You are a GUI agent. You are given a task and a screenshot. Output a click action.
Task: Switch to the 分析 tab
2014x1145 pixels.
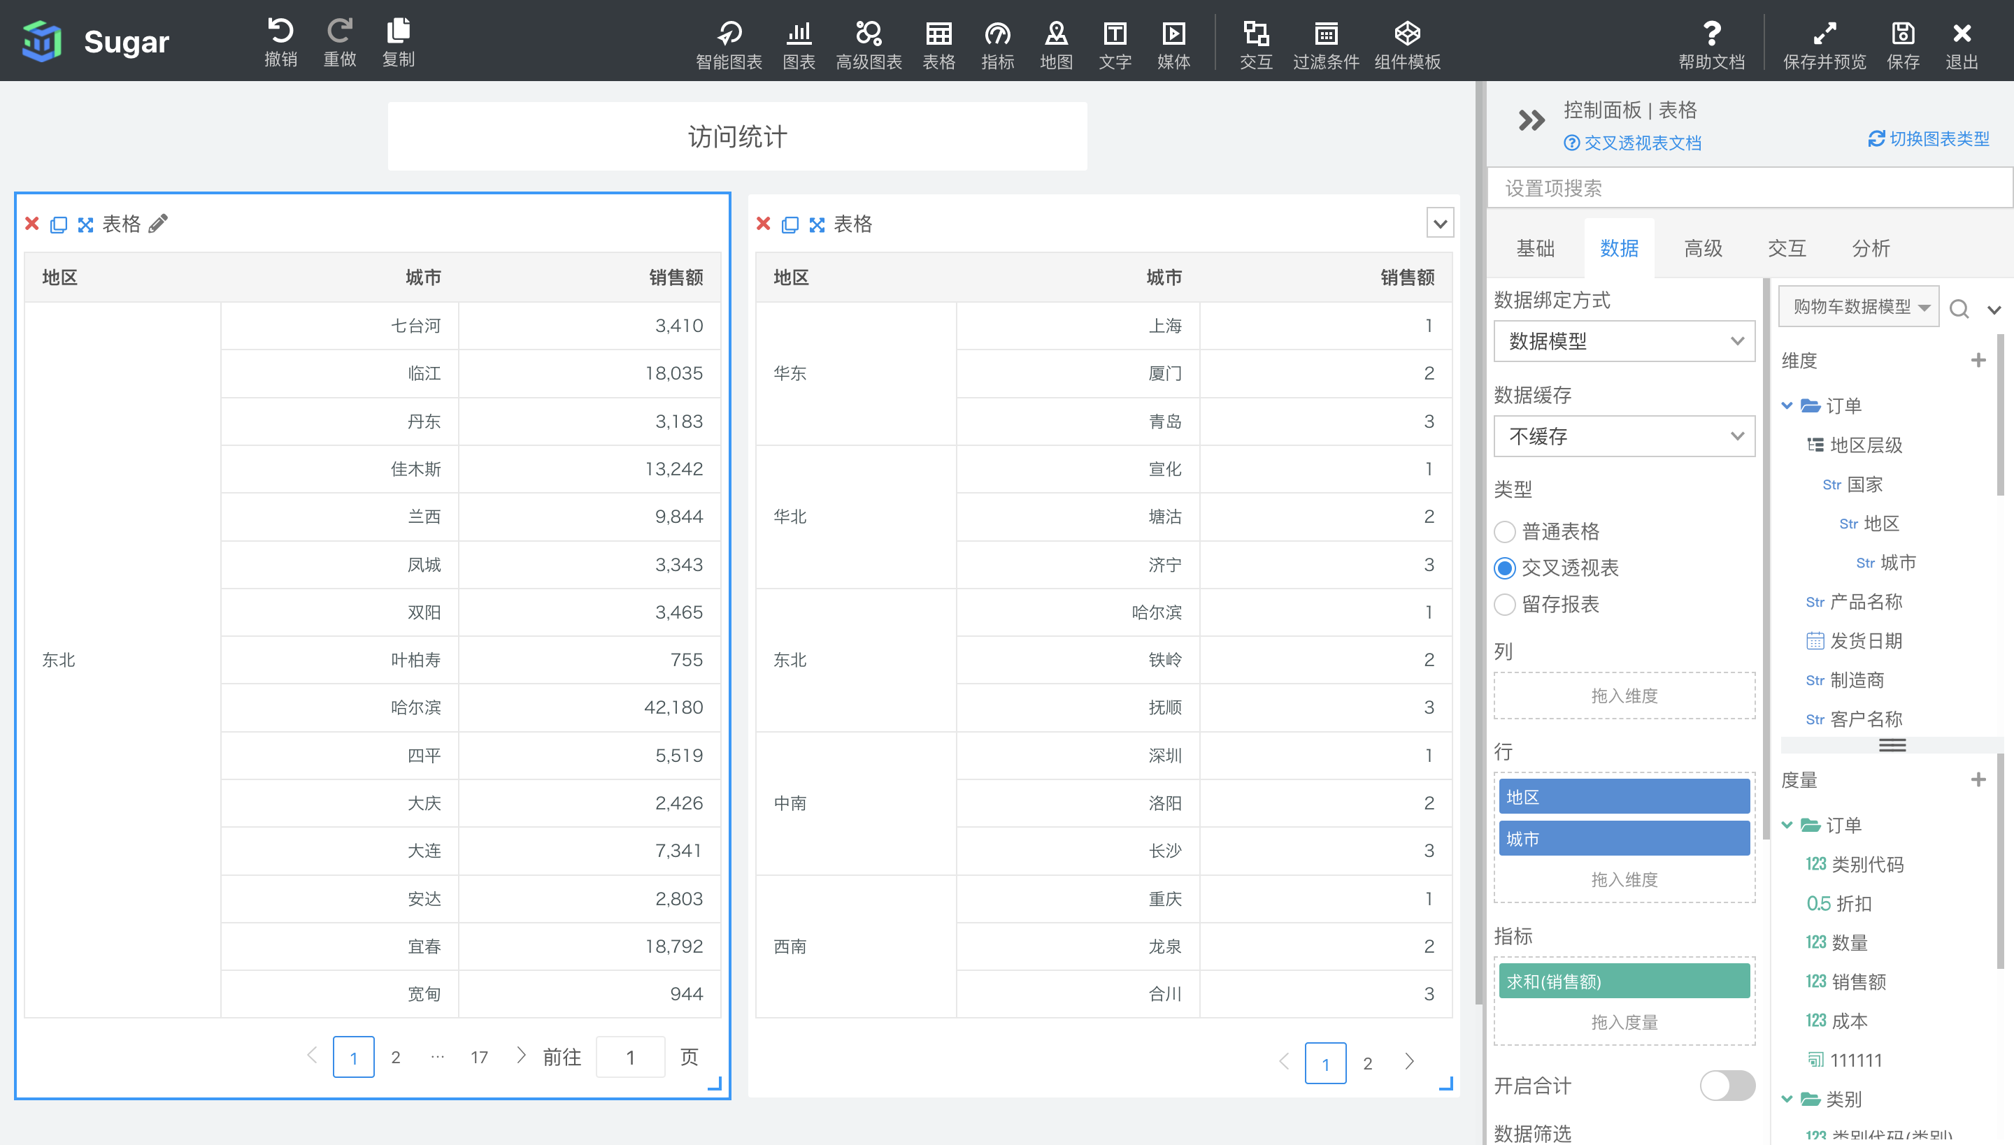click(1871, 249)
